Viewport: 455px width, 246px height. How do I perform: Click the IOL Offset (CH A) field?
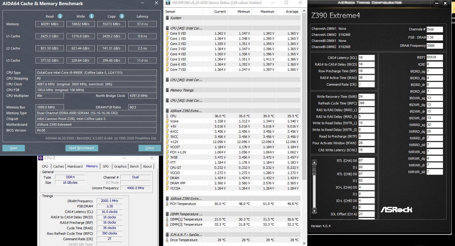point(366,214)
